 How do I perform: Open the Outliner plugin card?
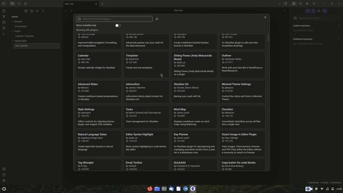pyautogui.click(x=242, y=65)
